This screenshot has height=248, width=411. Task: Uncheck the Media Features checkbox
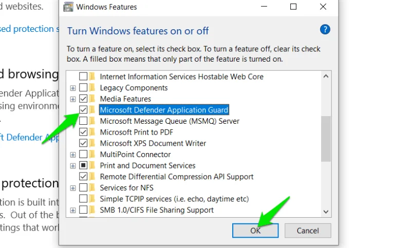coord(83,99)
